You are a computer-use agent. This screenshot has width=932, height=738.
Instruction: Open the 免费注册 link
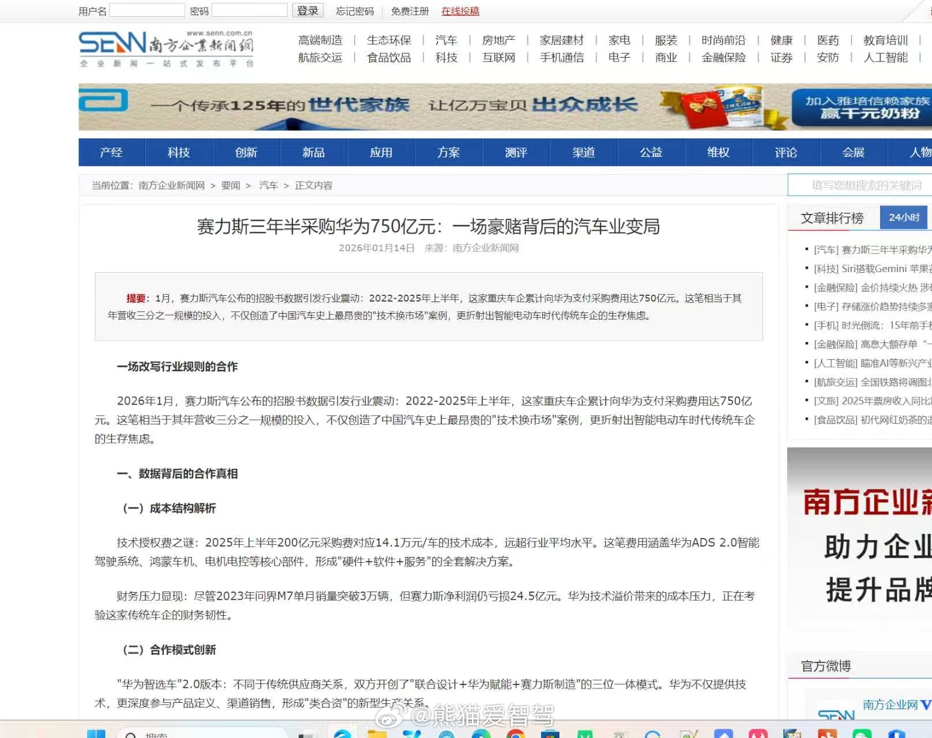[x=410, y=11]
